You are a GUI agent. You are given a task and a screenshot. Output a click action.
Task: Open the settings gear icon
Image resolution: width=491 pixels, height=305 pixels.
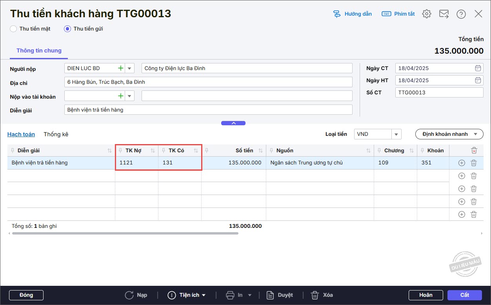(427, 14)
